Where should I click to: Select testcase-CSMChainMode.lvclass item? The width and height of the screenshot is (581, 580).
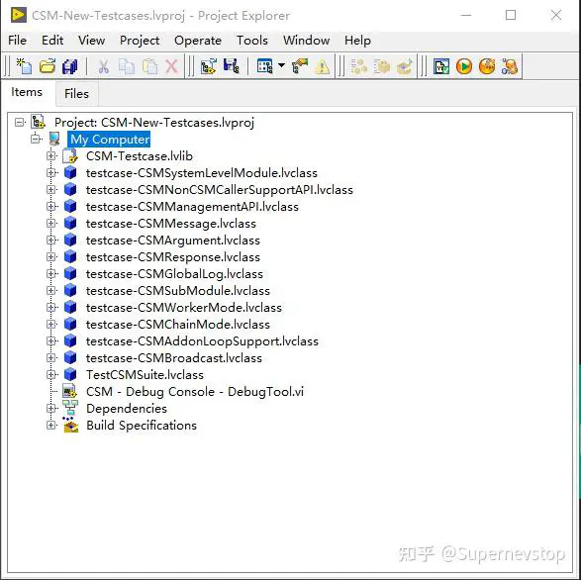pos(178,325)
